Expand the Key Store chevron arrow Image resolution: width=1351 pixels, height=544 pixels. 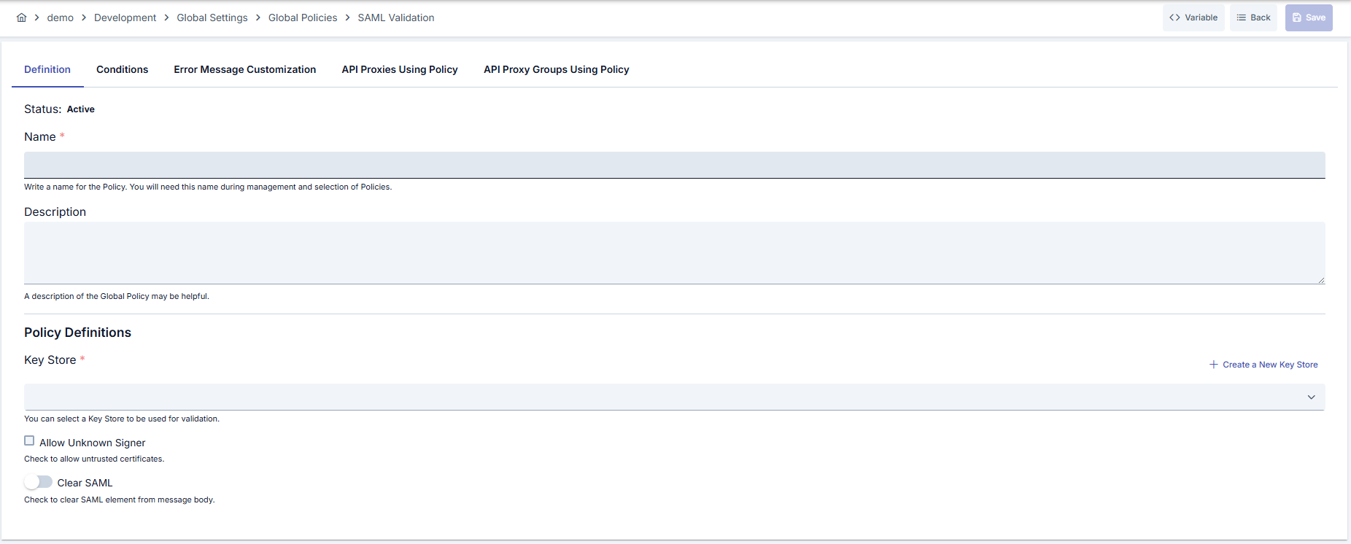[x=1311, y=397]
